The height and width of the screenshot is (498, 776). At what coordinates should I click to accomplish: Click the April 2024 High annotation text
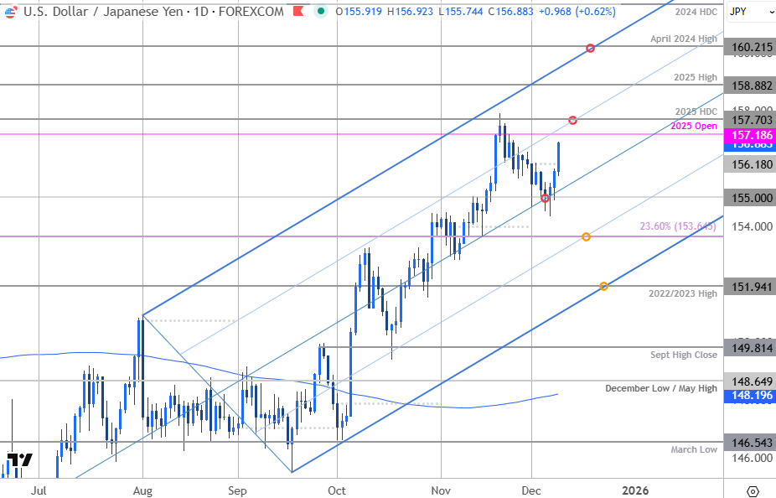click(682, 39)
